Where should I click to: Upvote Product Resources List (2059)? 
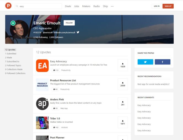[x=123, y=84]
